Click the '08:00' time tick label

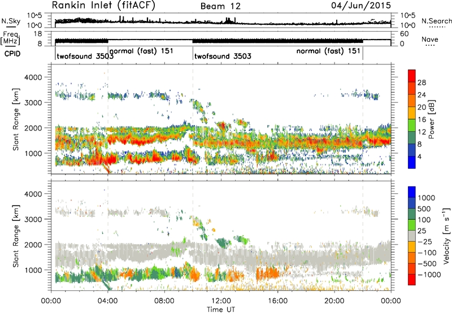(x=164, y=301)
